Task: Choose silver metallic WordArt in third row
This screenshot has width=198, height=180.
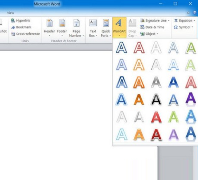Action: (x=156, y=82)
